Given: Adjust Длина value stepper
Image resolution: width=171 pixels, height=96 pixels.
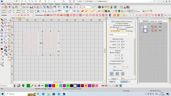Looking at the screenshot, I should click(122, 45).
